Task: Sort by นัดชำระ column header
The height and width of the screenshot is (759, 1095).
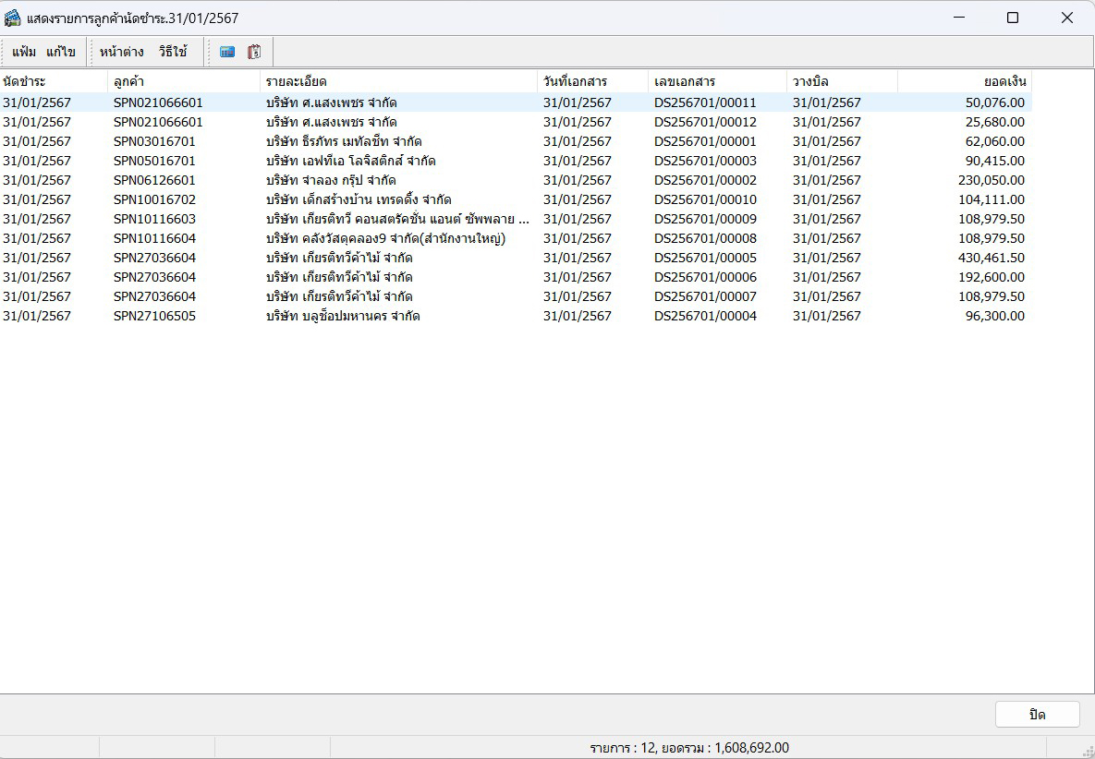Action: point(54,81)
